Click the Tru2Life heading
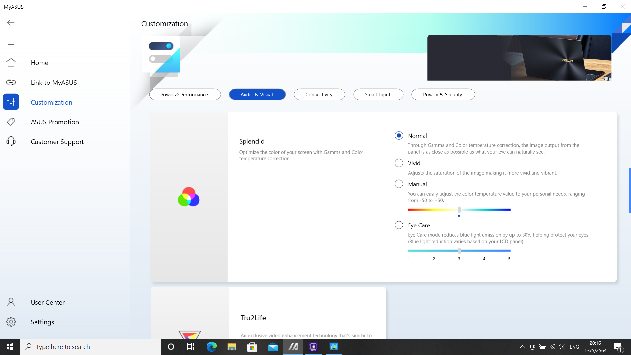This screenshot has width=631, height=355. (x=253, y=318)
